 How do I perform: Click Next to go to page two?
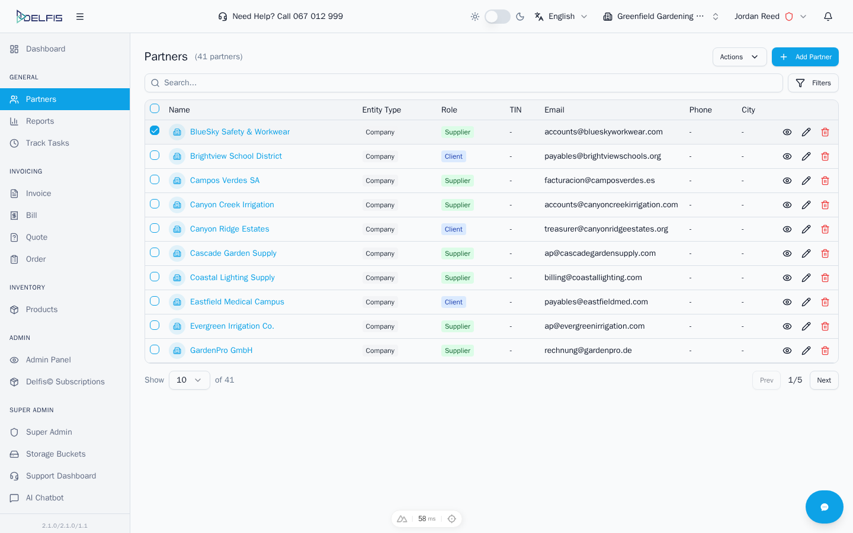823,380
